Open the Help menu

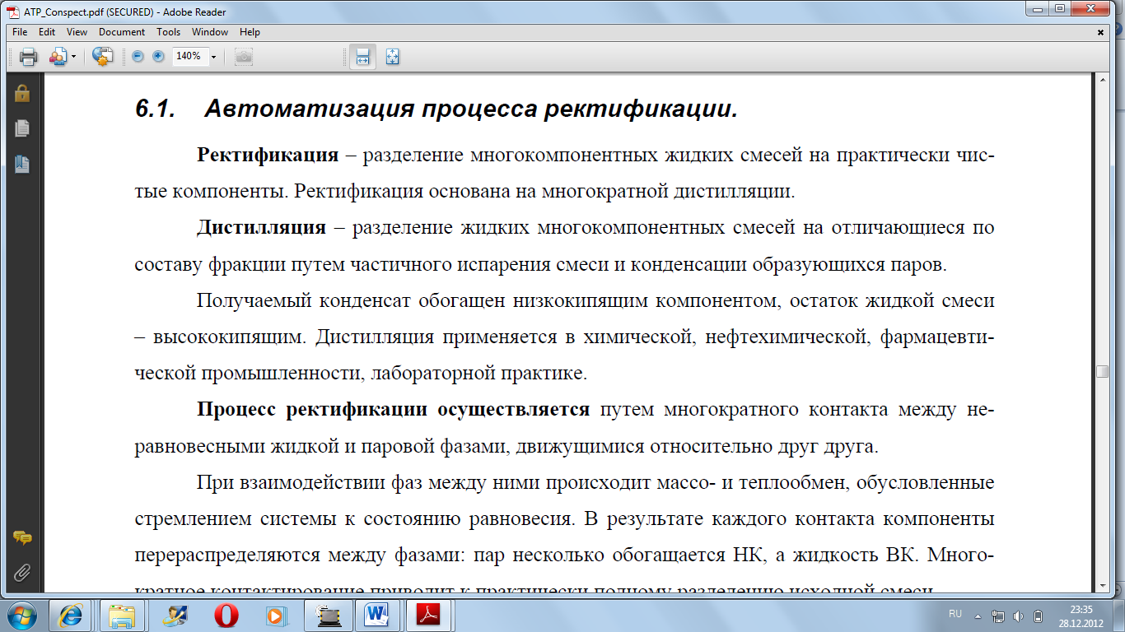pyautogui.click(x=250, y=32)
